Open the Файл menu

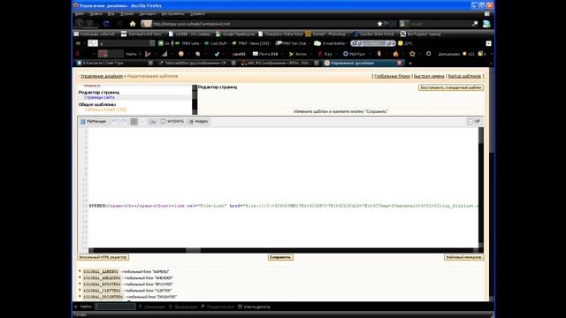coord(80,14)
